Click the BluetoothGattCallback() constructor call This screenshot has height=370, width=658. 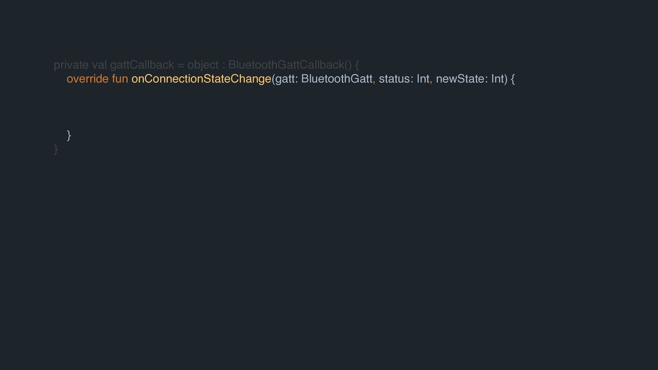pyautogui.click(x=290, y=65)
